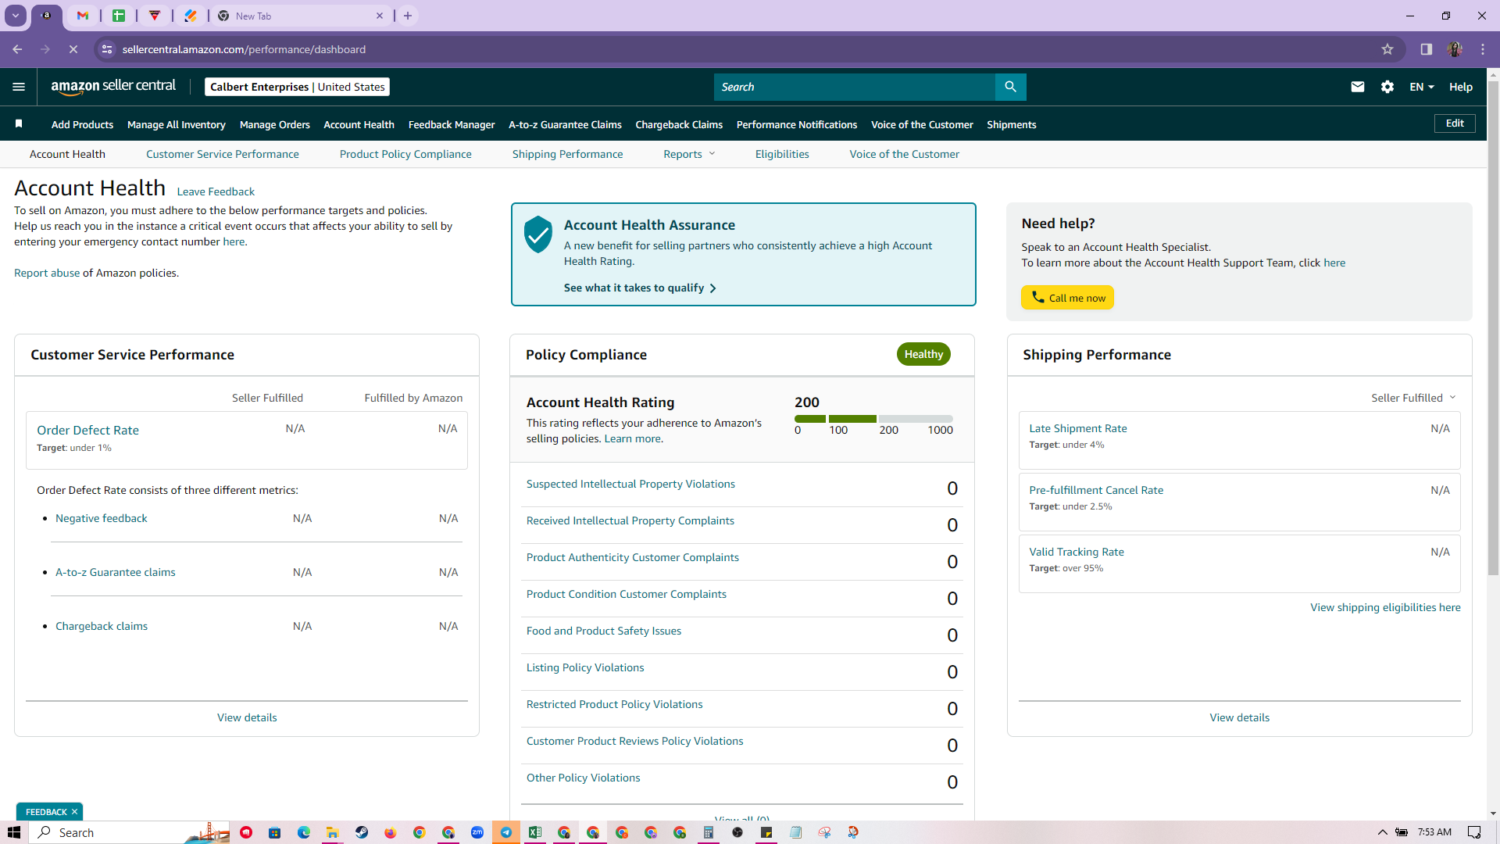The image size is (1500, 844).
Task: Open the Order Defect Rate link
Action: tap(87, 430)
